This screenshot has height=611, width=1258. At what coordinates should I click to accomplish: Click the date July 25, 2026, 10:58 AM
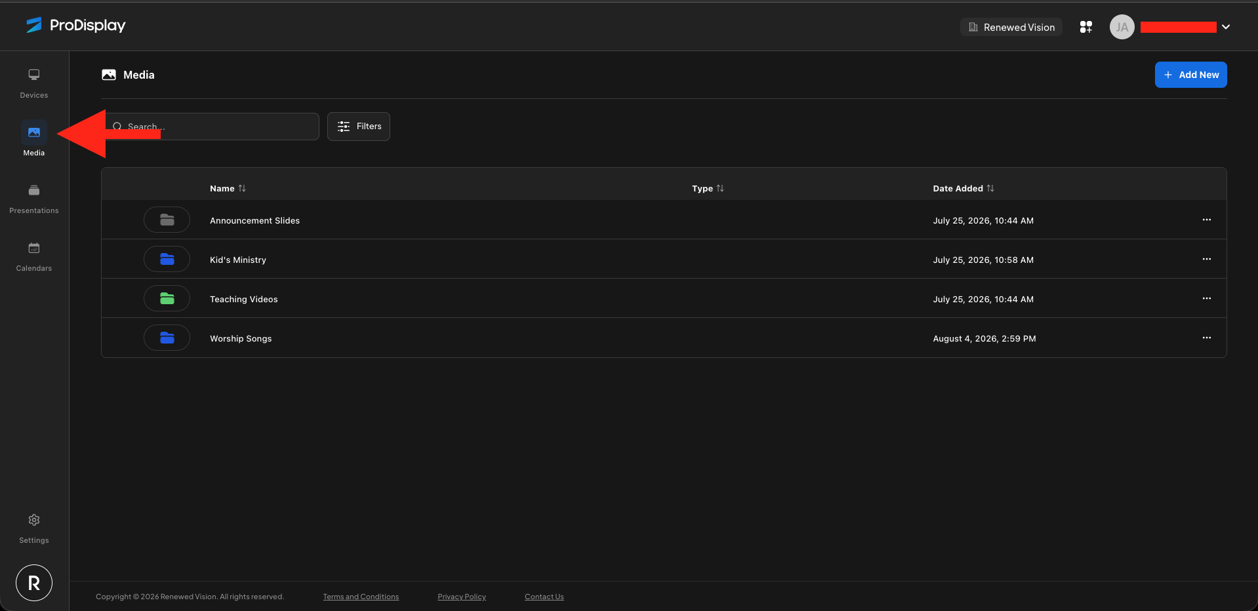983,260
